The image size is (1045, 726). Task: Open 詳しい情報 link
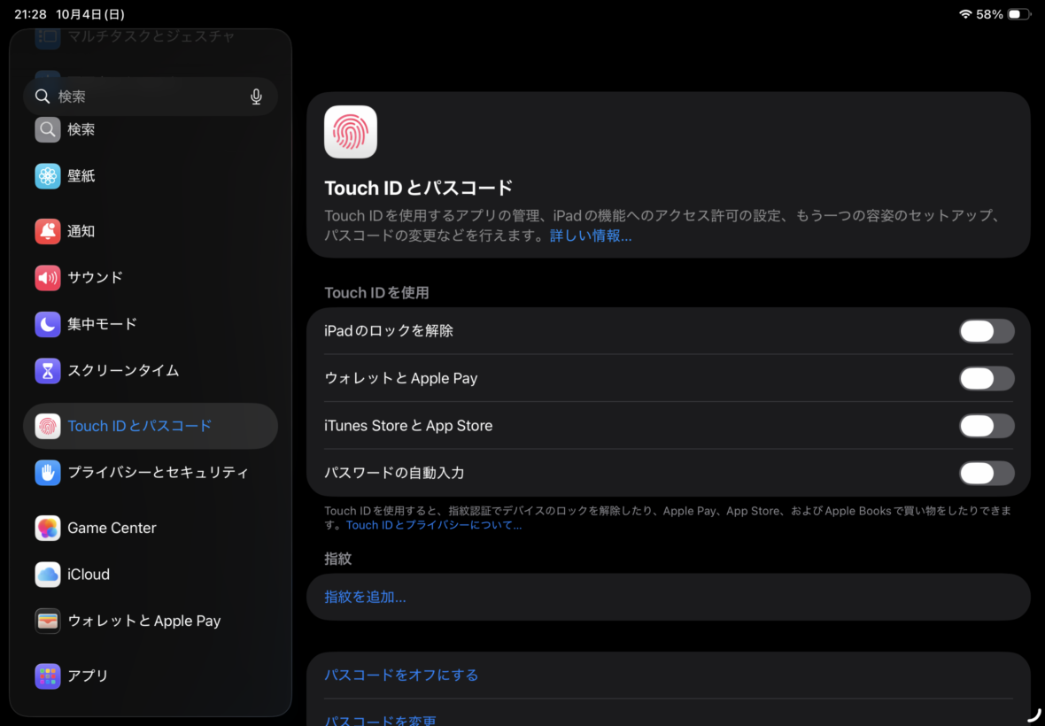click(591, 236)
